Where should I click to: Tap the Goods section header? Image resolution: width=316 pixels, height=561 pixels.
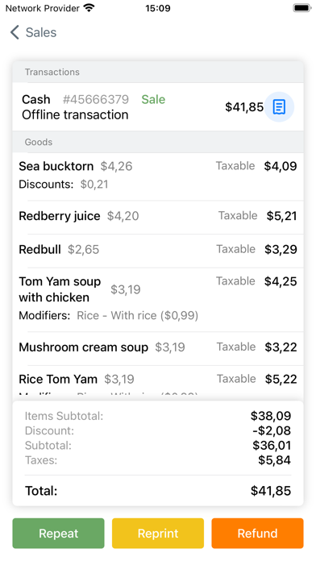158,142
